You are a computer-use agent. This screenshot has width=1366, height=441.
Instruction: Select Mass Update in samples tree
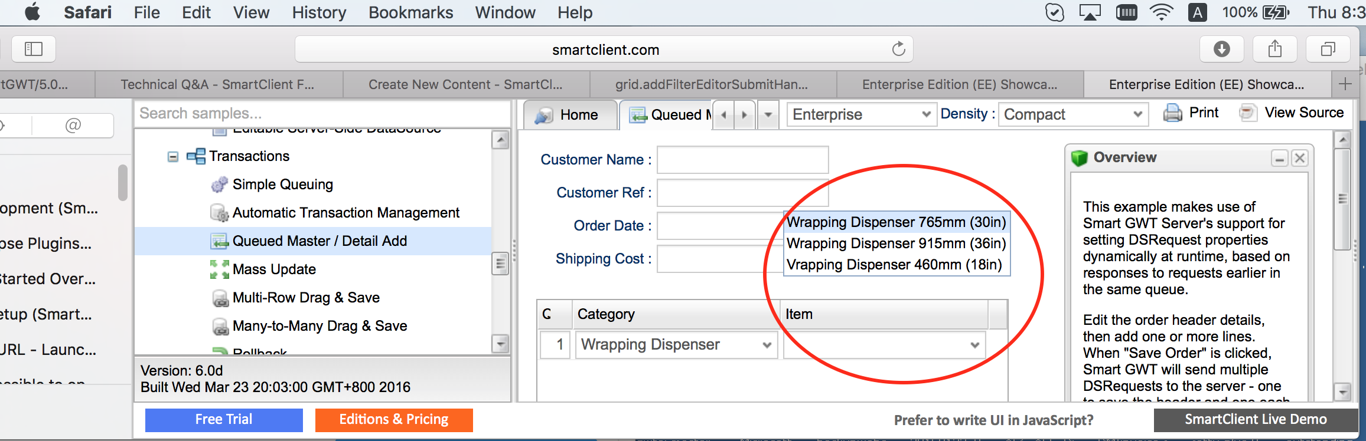[274, 269]
